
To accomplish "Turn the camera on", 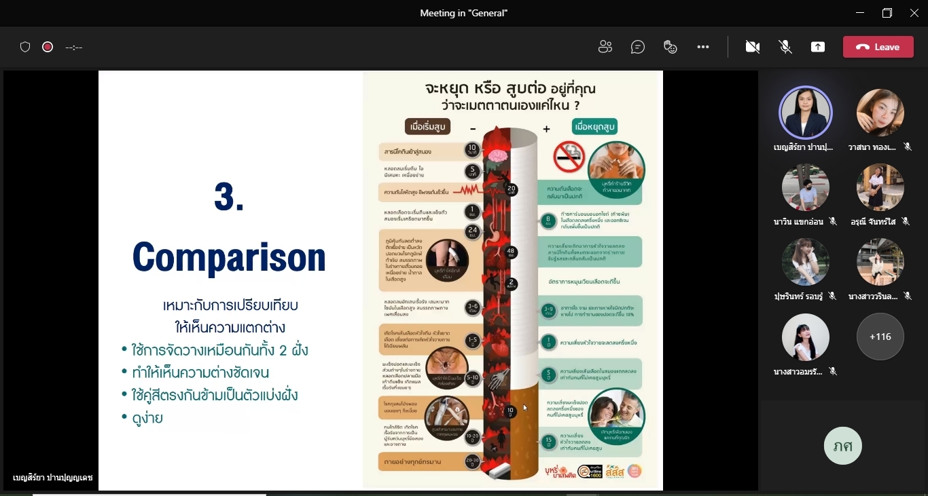I will (x=752, y=47).
